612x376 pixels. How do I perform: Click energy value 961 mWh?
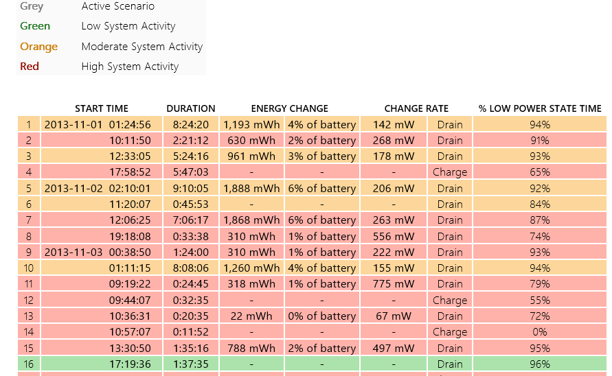tap(251, 156)
